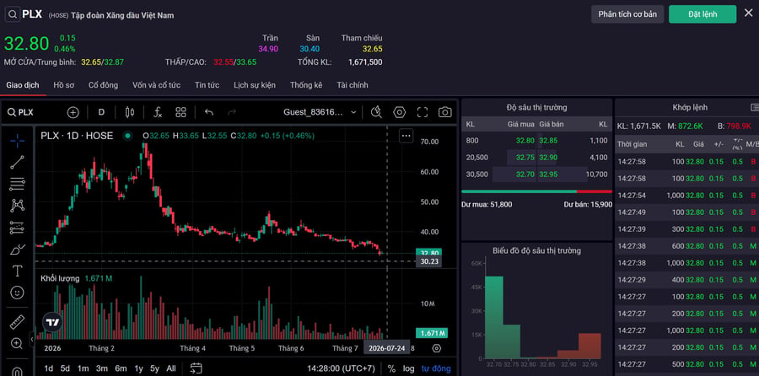Toggle fullscreen chart mode

coord(423,112)
